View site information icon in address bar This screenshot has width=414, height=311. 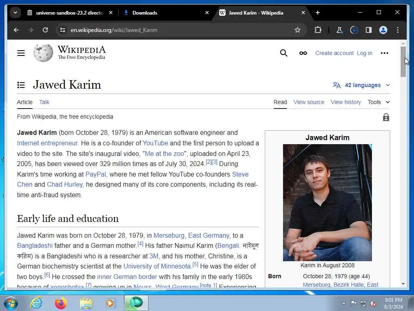(x=63, y=30)
